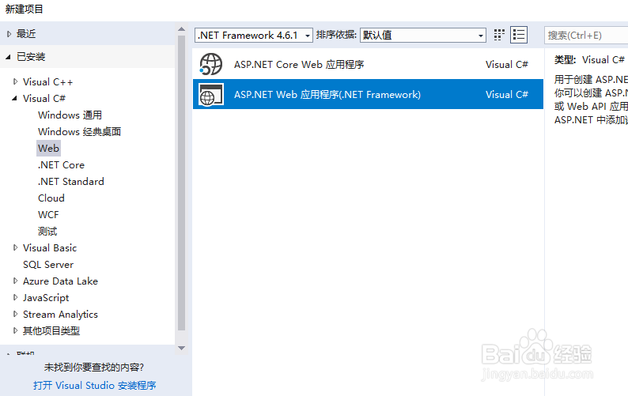The image size is (628, 396).
Task: Select the Visual C# label
Action: (44, 99)
